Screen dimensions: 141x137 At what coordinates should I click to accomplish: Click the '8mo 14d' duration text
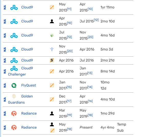point(108,71)
